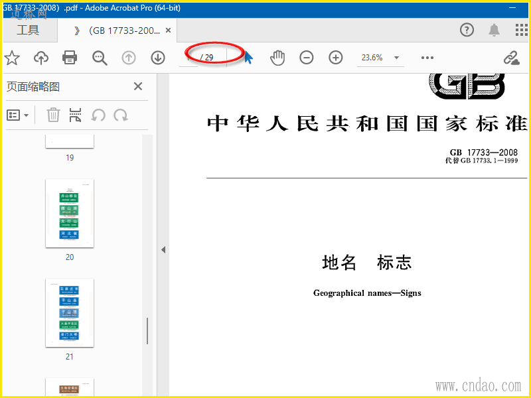Activate the hand pan tool
This screenshot has height=398, width=531.
(x=277, y=58)
